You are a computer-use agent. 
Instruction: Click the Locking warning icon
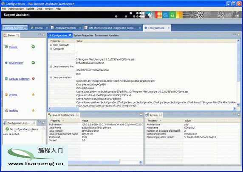coord(33,94)
